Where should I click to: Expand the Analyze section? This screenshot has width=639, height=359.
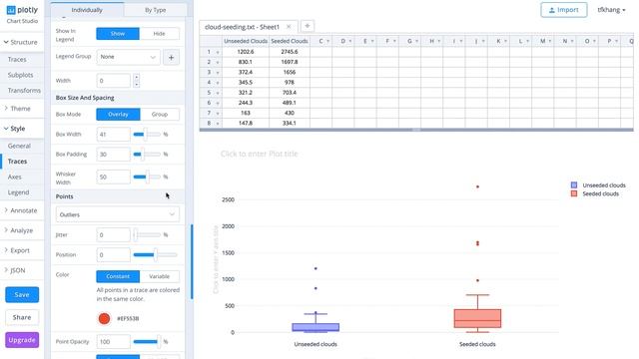[19, 230]
